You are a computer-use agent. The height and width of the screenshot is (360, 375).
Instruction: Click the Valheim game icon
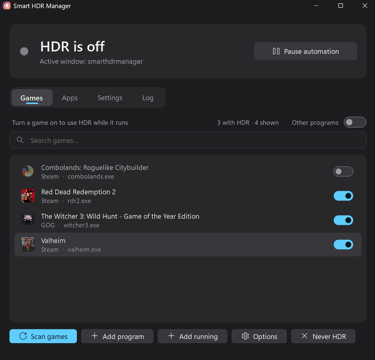[28, 245]
